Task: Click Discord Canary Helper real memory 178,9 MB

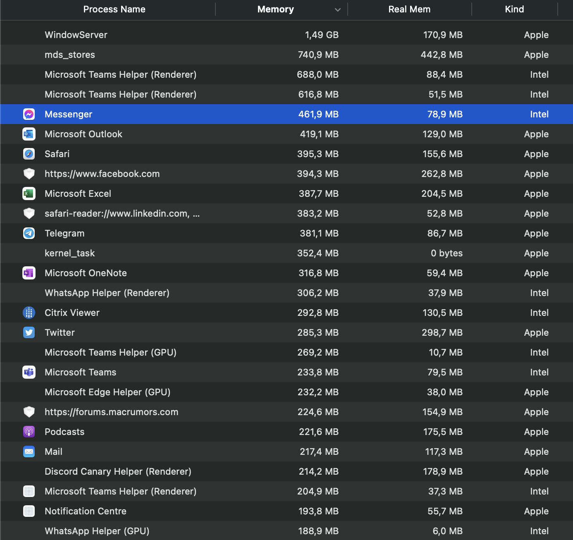Action: coord(443,471)
